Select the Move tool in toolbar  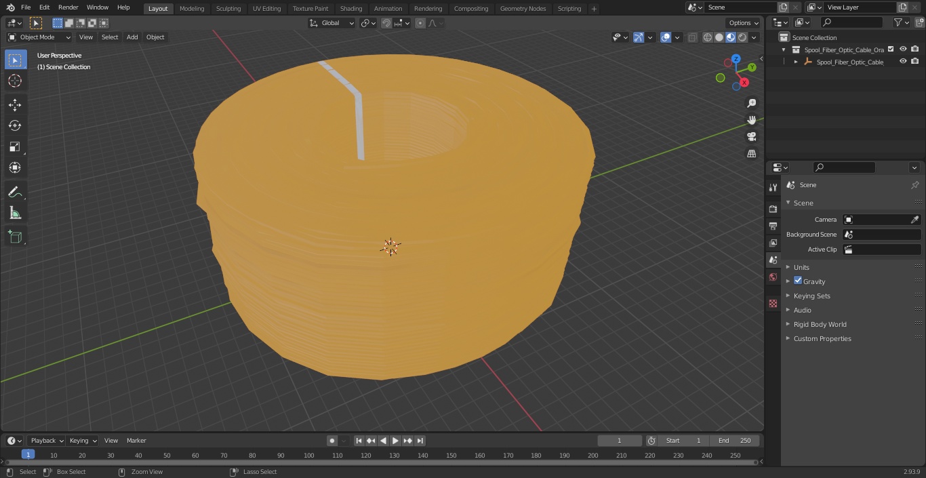[x=15, y=104]
